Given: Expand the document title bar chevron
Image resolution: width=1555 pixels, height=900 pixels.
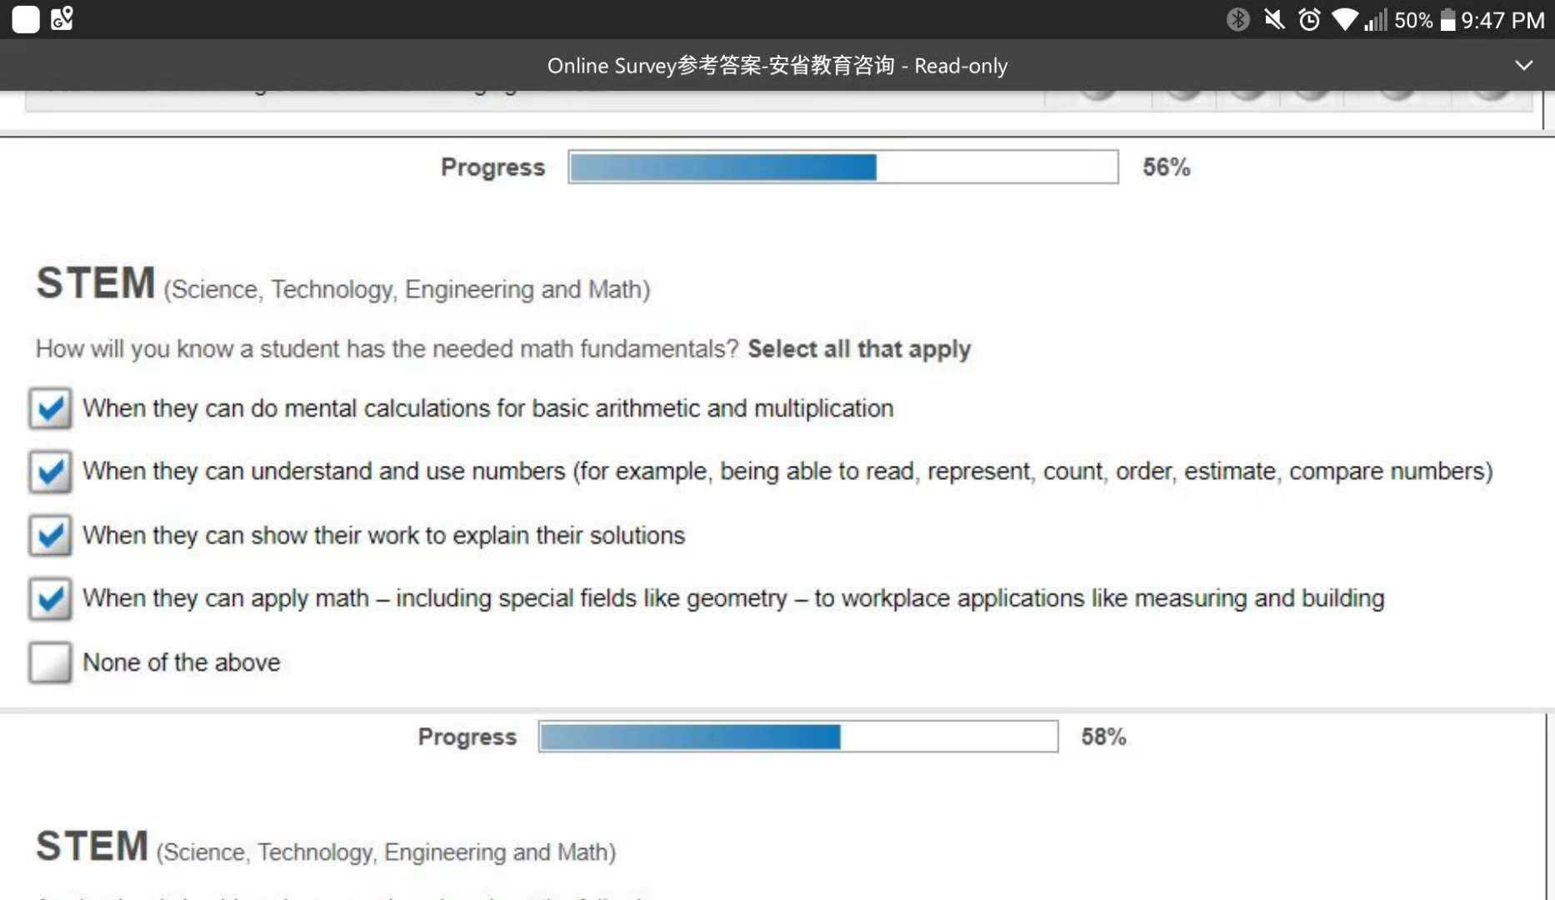Looking at the screenshot, I should click(x=1523, y=65).
